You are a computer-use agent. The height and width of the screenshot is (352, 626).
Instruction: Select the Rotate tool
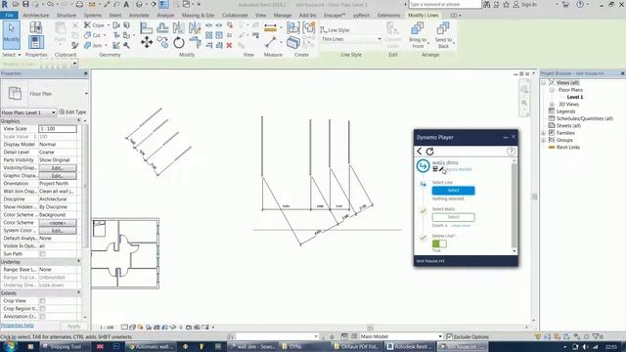click(178, 42)
